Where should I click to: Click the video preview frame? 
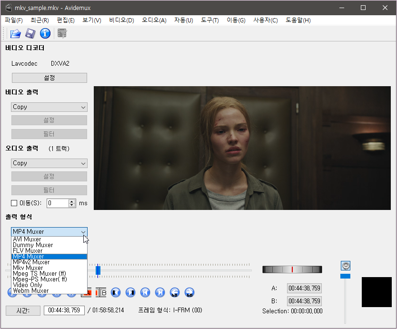[242, 148]
